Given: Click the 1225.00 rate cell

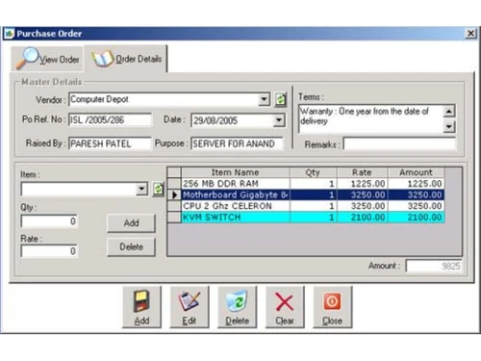Looking at the screenshot, I should 362,184.
